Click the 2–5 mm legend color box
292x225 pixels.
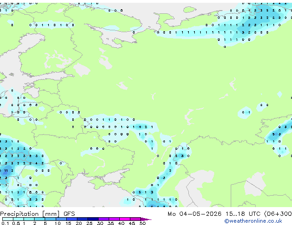coord(40,219)
